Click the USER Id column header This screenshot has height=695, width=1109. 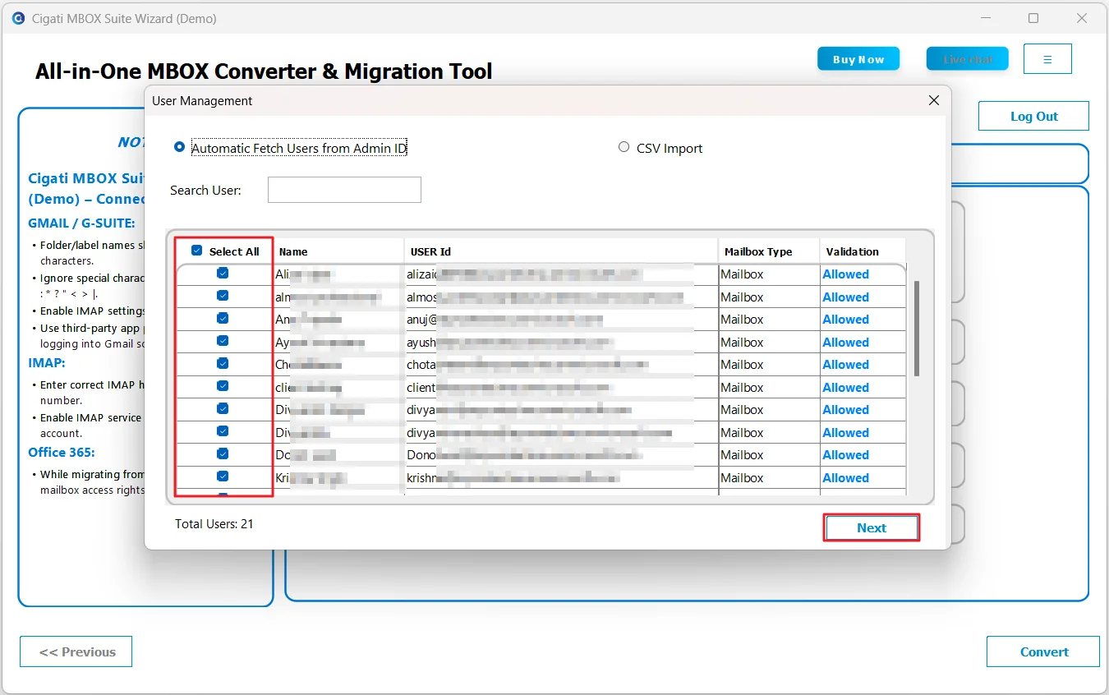(x=561, y=251)
